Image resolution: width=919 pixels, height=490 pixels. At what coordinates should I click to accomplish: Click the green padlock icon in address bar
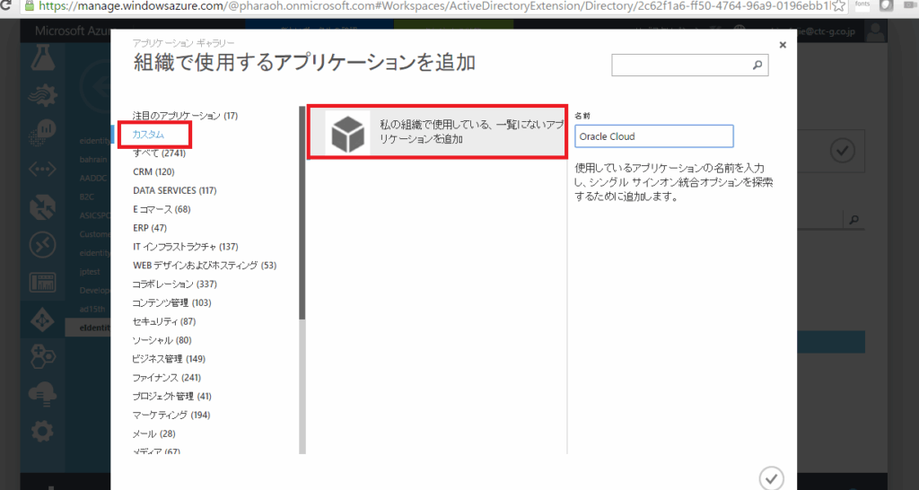pyautogui.click(x=7, y=5)
